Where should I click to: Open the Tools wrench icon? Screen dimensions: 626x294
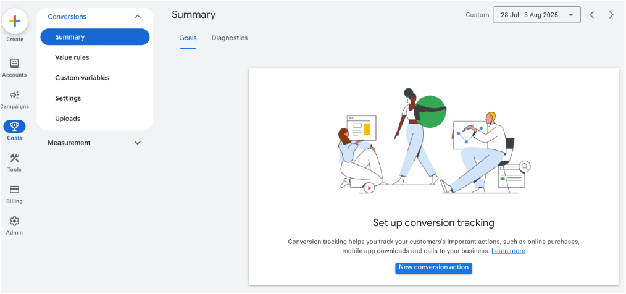pyautogui.click(x=14, y=157)
